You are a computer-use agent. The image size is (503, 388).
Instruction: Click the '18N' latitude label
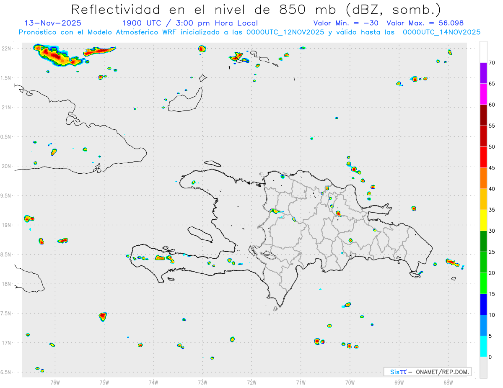pos(6,284)
